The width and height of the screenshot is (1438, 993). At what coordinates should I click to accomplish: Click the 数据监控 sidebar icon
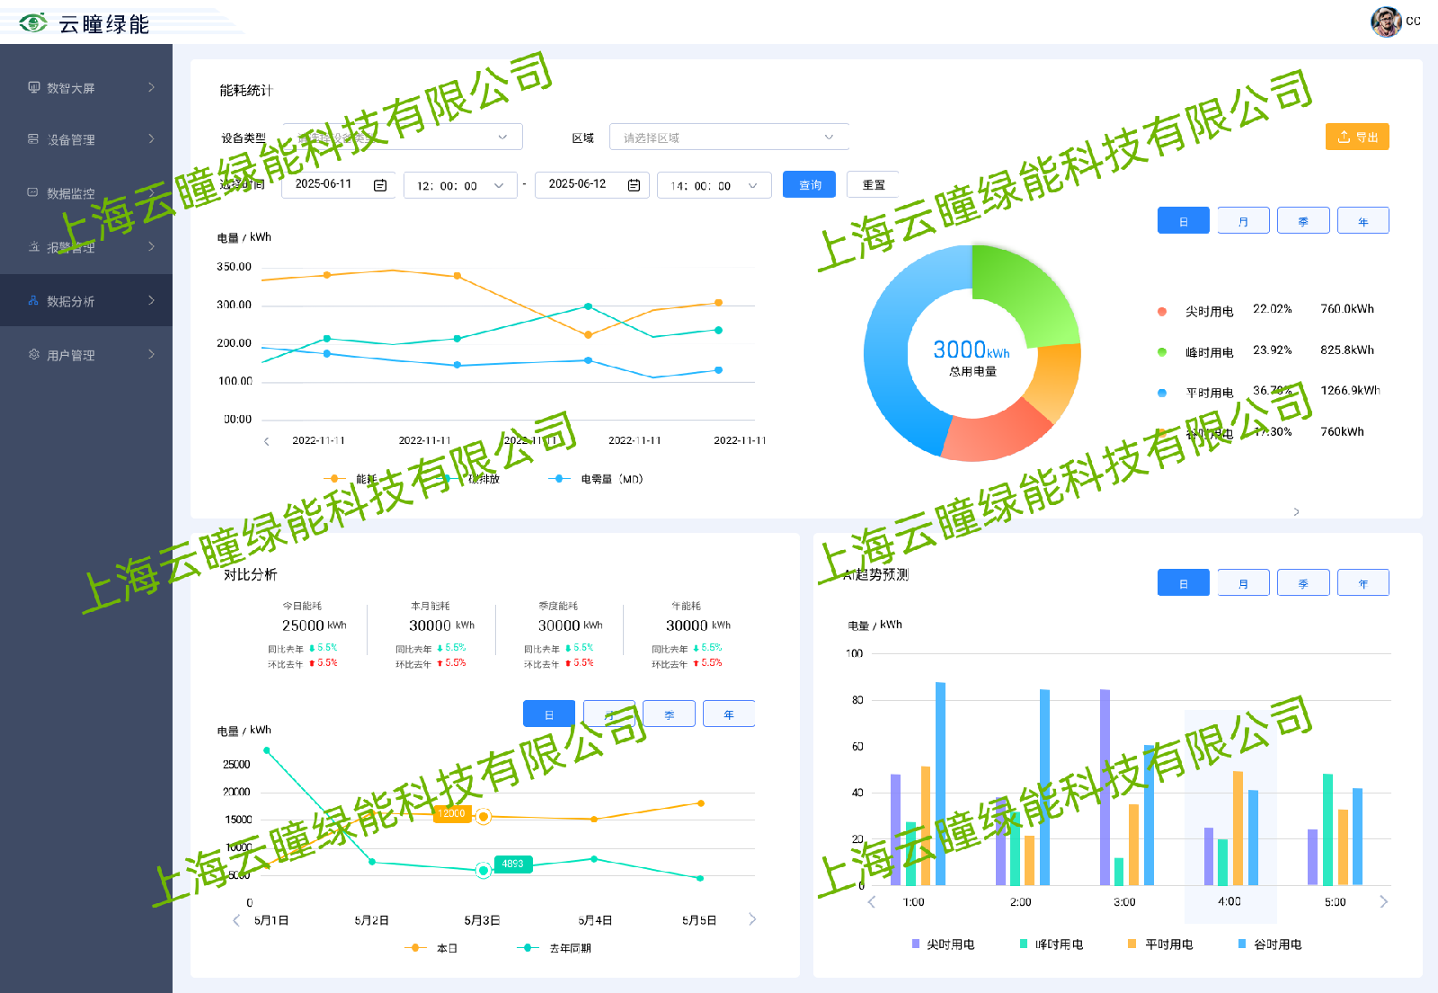tap(33, 192)
